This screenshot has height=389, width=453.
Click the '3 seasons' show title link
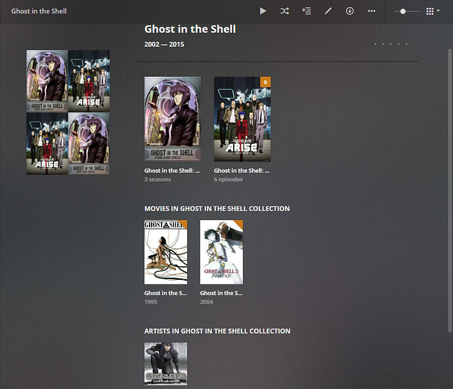click(172, 171)
